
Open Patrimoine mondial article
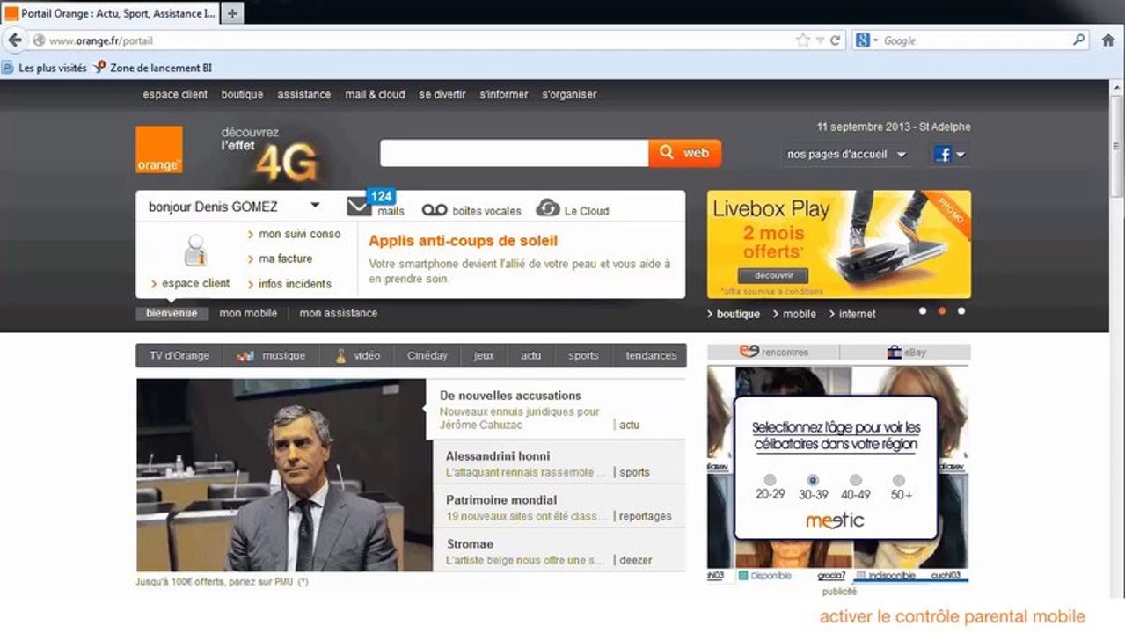click(x=500, y=500)
